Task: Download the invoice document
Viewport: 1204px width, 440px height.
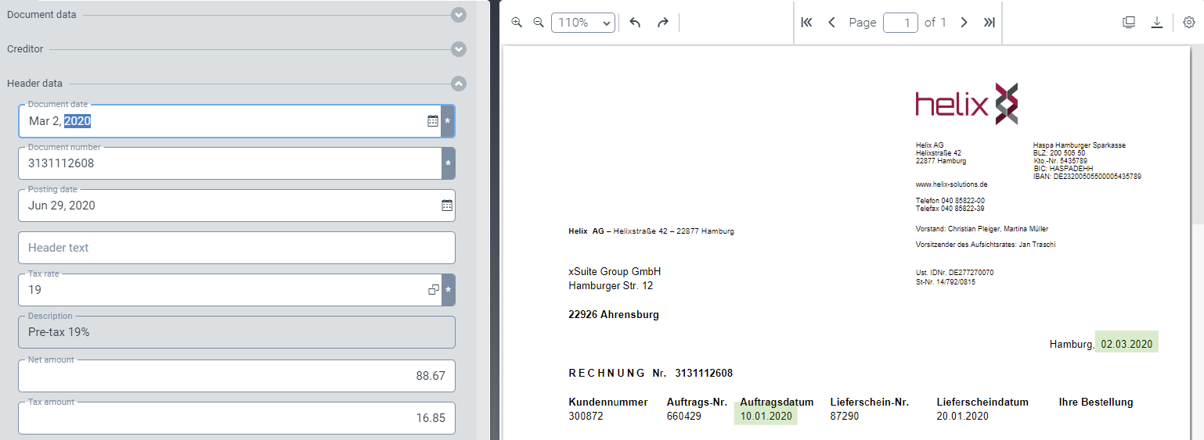Action: tap(1157, 23)
